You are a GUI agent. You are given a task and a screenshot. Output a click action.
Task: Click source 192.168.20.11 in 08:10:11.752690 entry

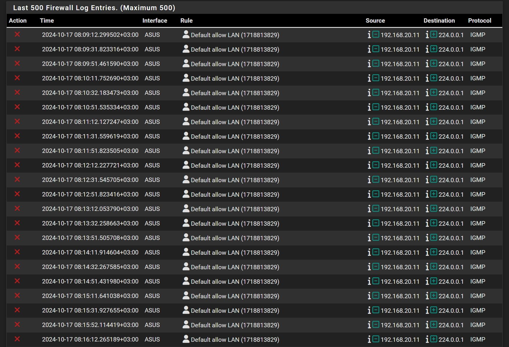(400, 79)
